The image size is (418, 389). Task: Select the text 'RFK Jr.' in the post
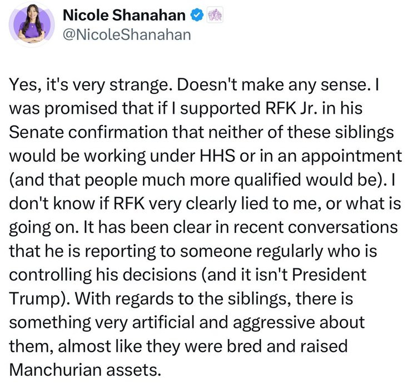point(291,108)
